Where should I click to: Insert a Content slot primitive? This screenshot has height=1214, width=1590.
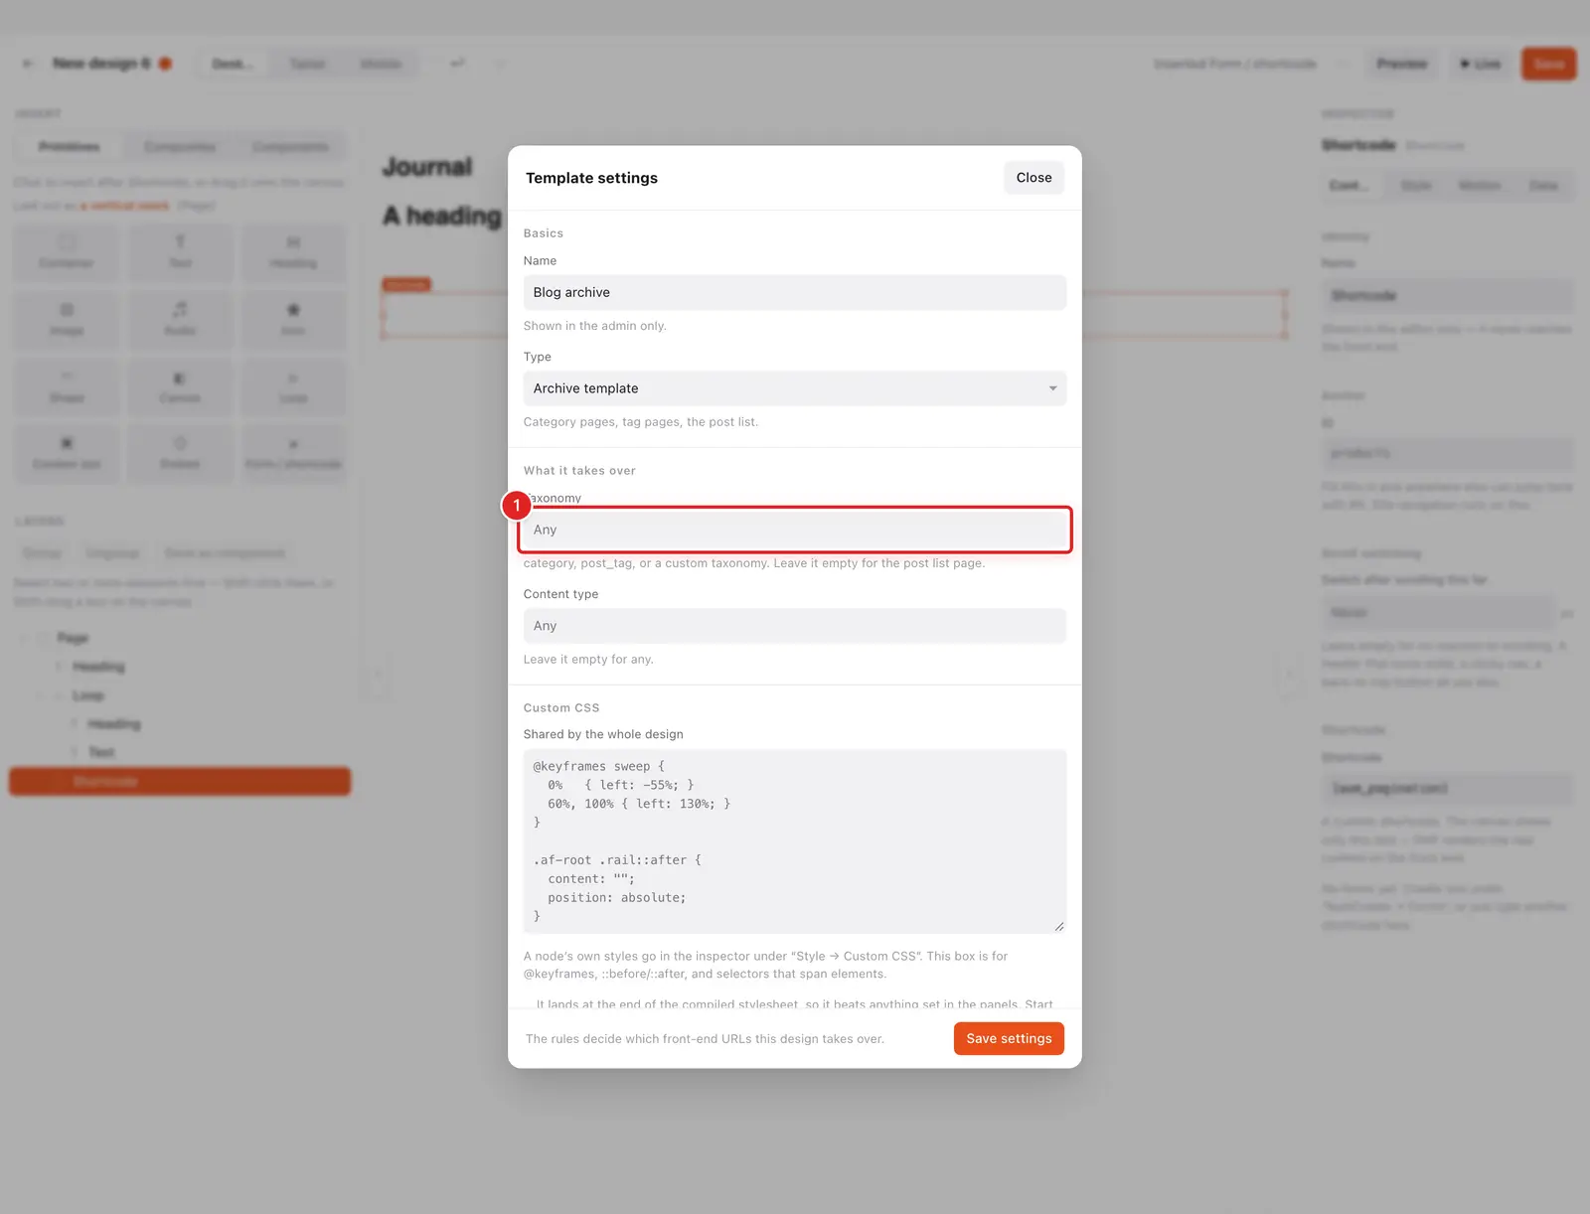tap(67, 454)
